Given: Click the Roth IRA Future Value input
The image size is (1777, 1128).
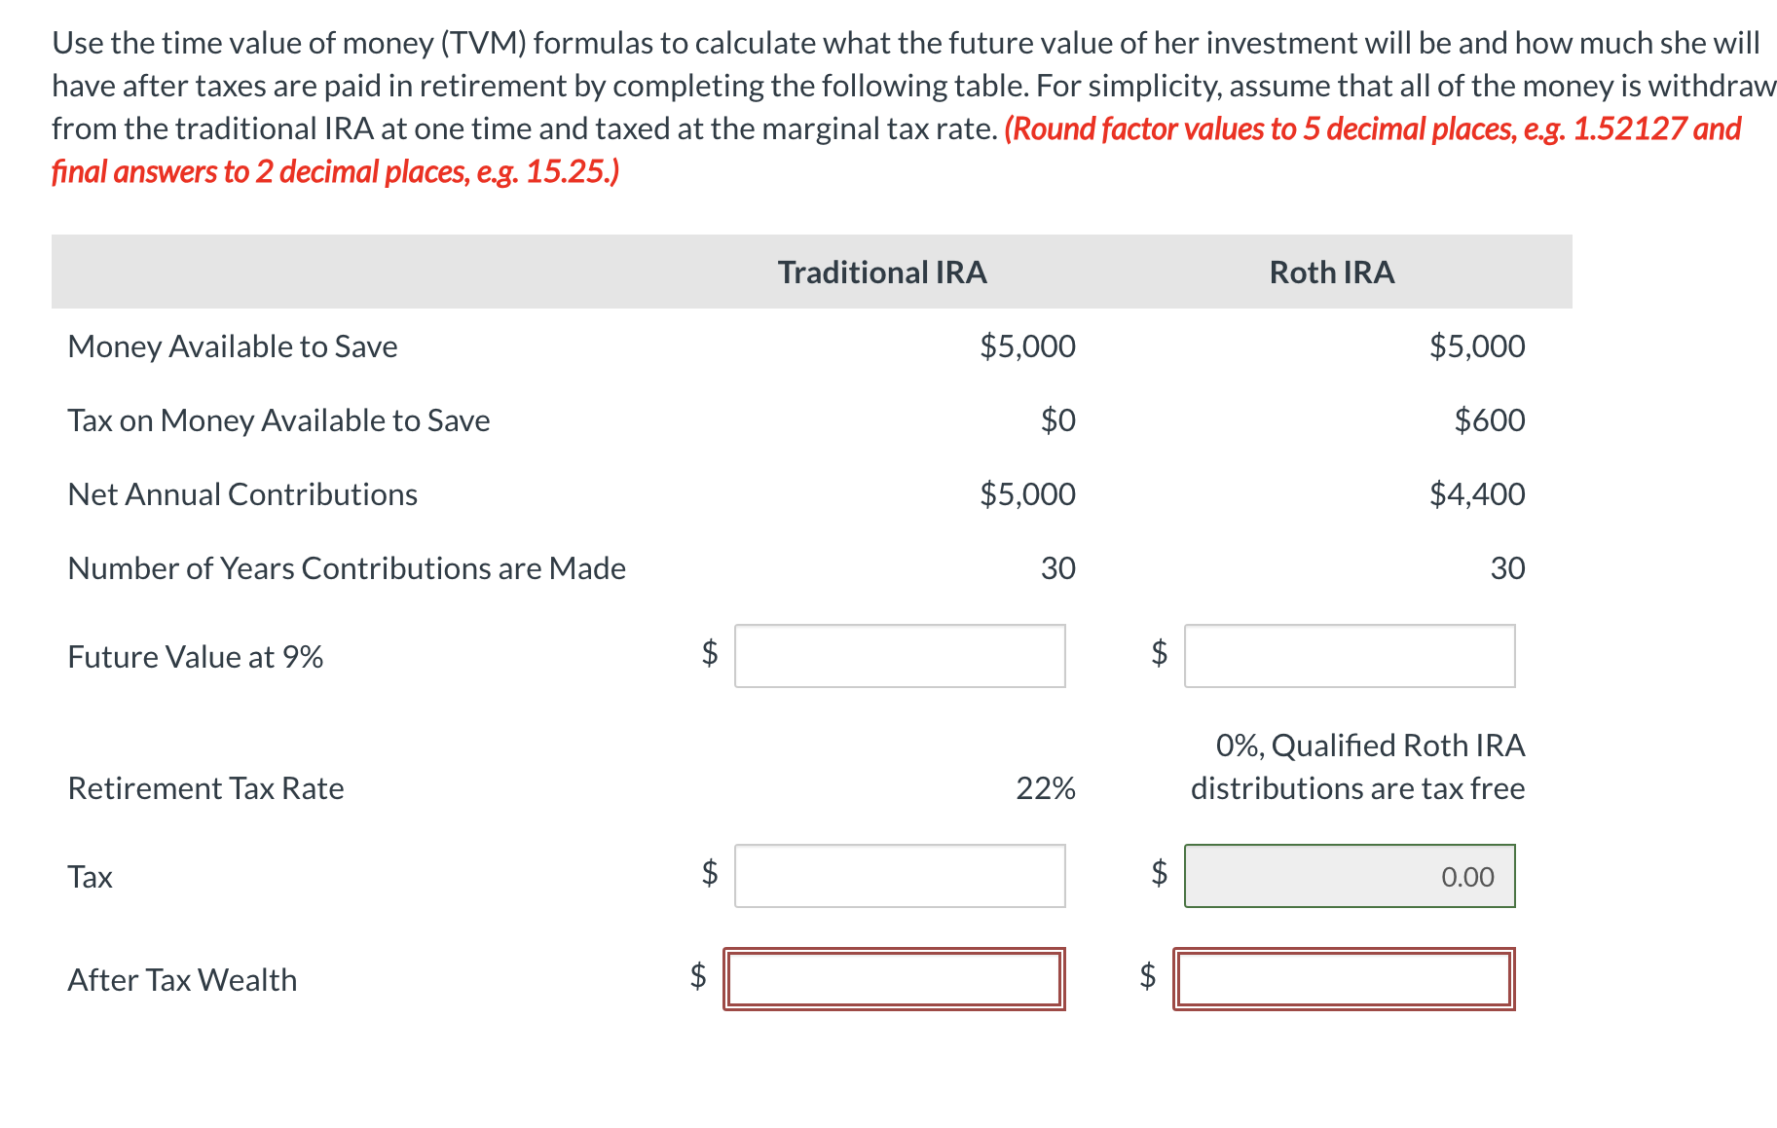Looking at the screenshot, I should click(1349, 656).
